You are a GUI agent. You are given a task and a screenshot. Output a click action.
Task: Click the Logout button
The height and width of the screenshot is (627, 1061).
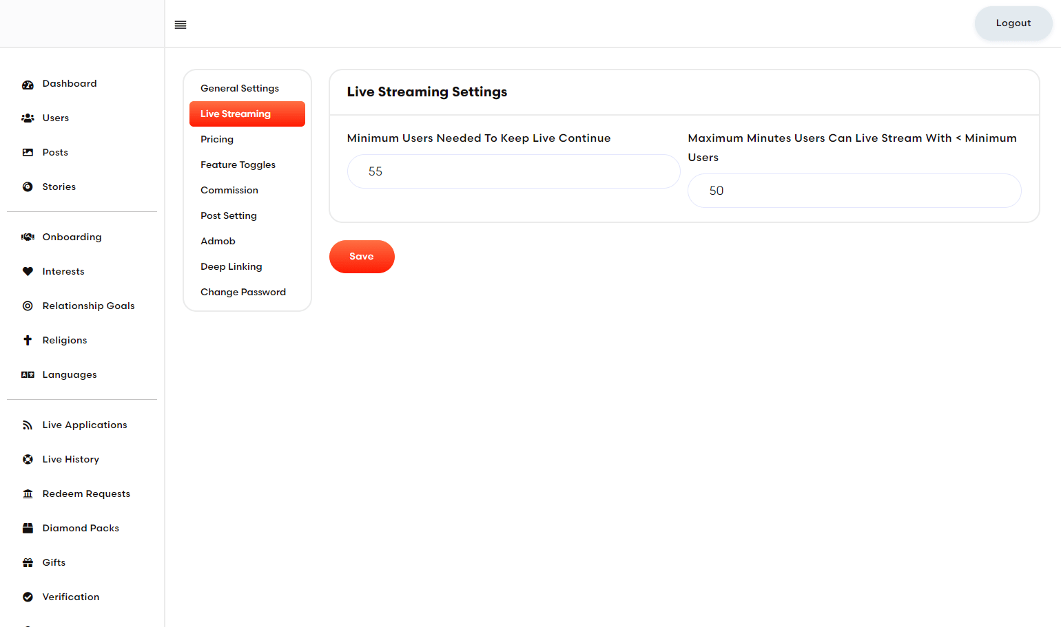tap(1013, 23)
